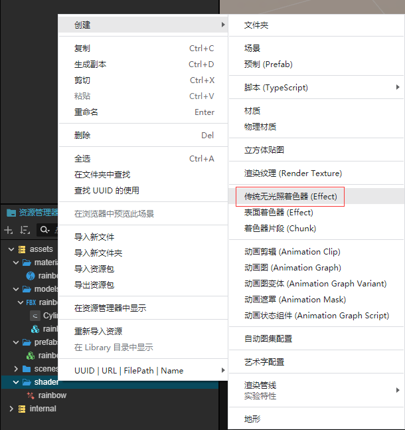The height and width of the screenshot is (430, 405).
Task: Collapse the assets root node
Action: click(11, 249)
